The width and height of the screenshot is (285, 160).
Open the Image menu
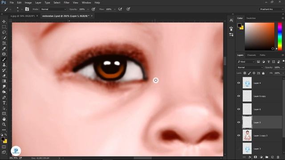tap(28, 3)
